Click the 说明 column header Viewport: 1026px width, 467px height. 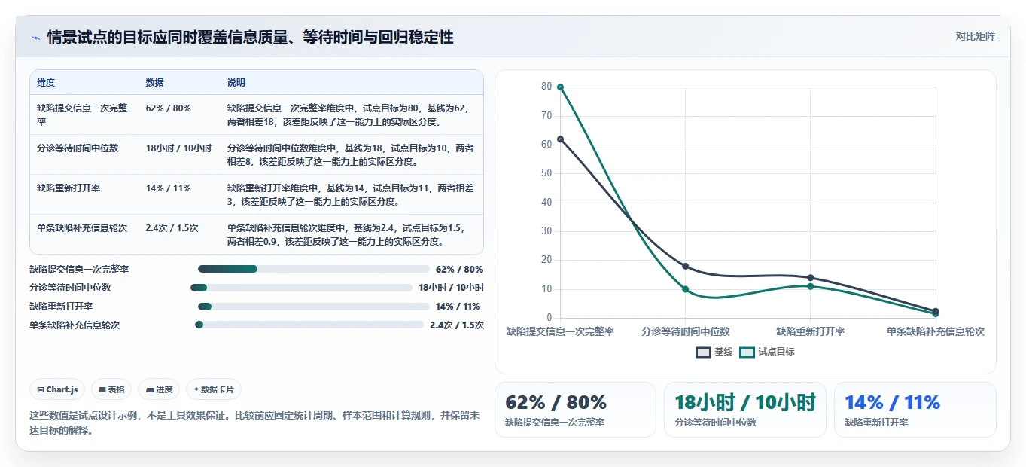[x=236, y=83]
